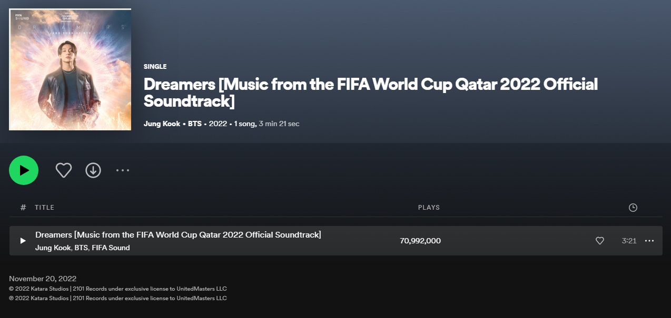Open Jung Kook's artist page
Image resolution: width=671 pixels, height=318 pixels.
[x=162, y=124]
